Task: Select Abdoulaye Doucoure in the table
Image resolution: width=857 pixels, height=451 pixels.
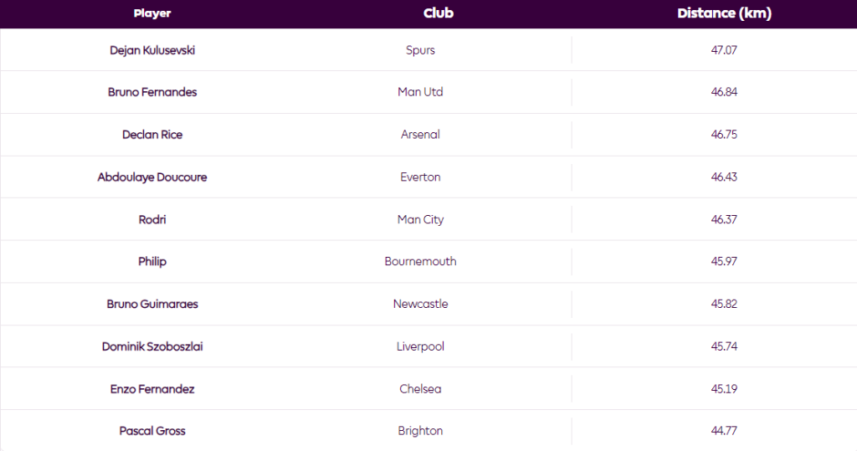Action: point(152,177)
